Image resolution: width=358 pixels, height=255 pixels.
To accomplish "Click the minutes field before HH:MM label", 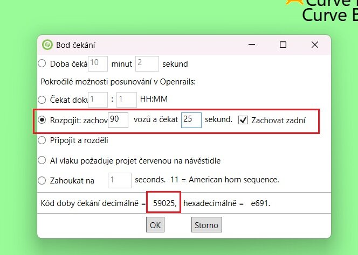I will 127,100.
